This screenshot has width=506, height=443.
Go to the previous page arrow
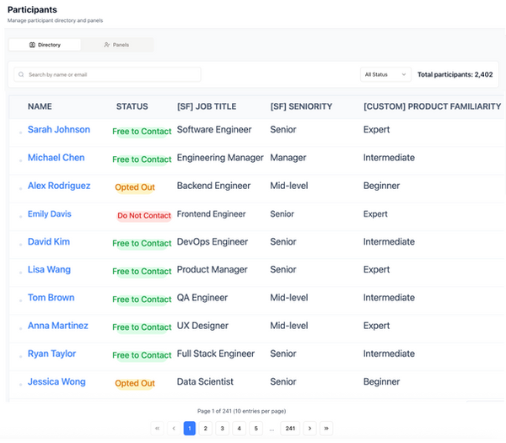tap(174, 429)
